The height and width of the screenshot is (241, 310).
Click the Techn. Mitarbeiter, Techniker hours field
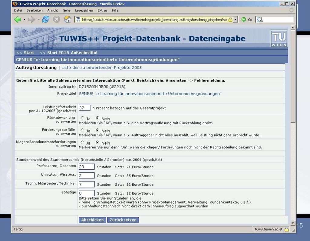[87, 184]
